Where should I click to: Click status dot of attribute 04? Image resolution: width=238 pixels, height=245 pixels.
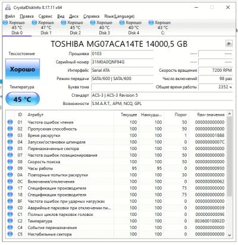point(10,142)
